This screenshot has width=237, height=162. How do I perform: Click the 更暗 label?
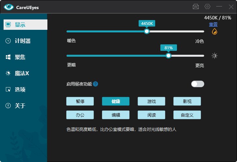point(71,65)
